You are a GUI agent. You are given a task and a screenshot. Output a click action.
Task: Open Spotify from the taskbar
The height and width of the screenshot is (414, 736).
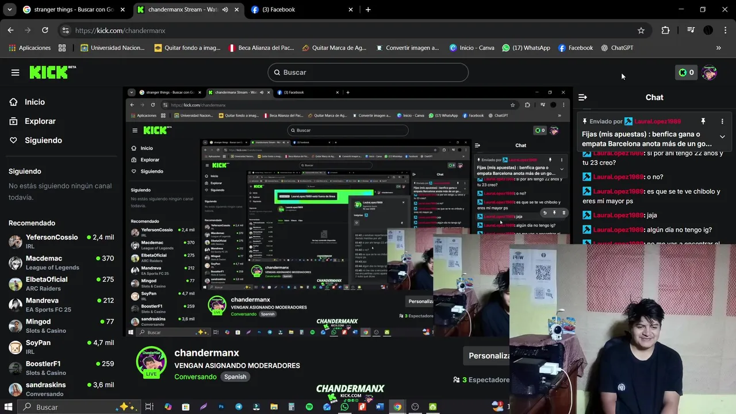[x=309, y=407]
